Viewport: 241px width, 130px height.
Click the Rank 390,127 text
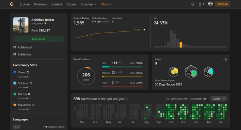(40, 30)
